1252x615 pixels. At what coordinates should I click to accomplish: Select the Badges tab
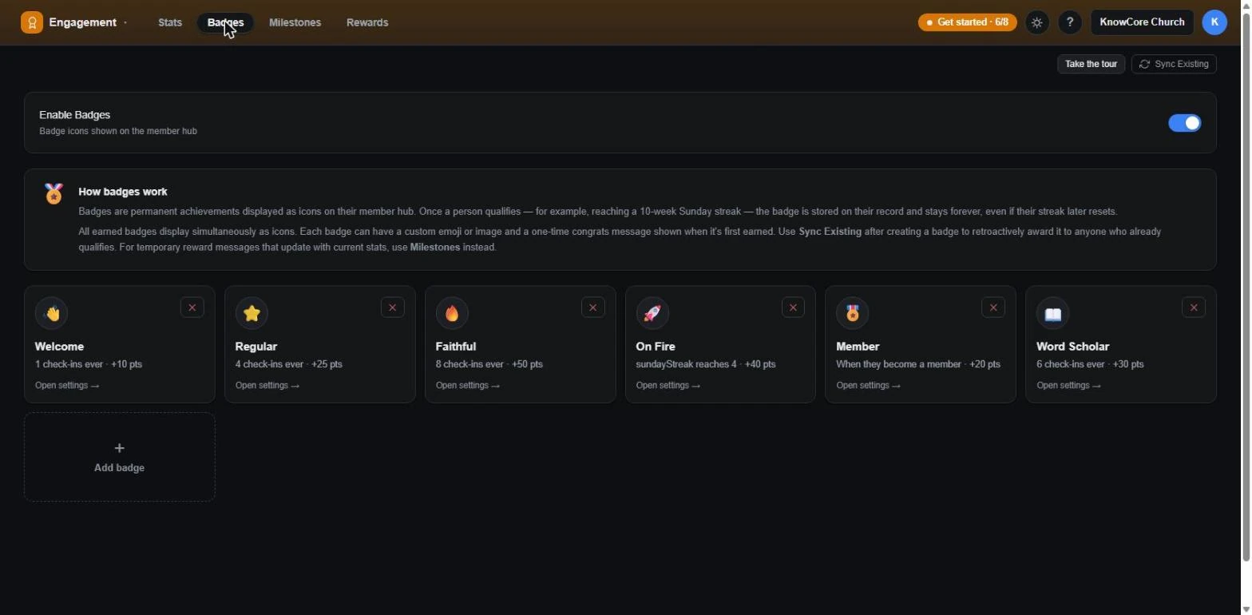point(225,22)
